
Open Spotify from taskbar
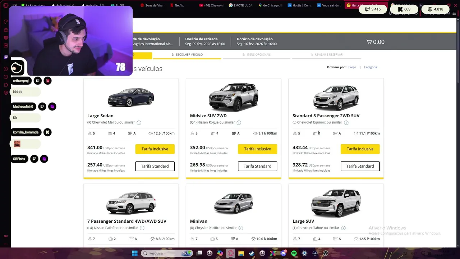[294, 253]
